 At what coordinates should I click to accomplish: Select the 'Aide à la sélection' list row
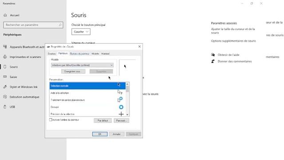(87, 93)
